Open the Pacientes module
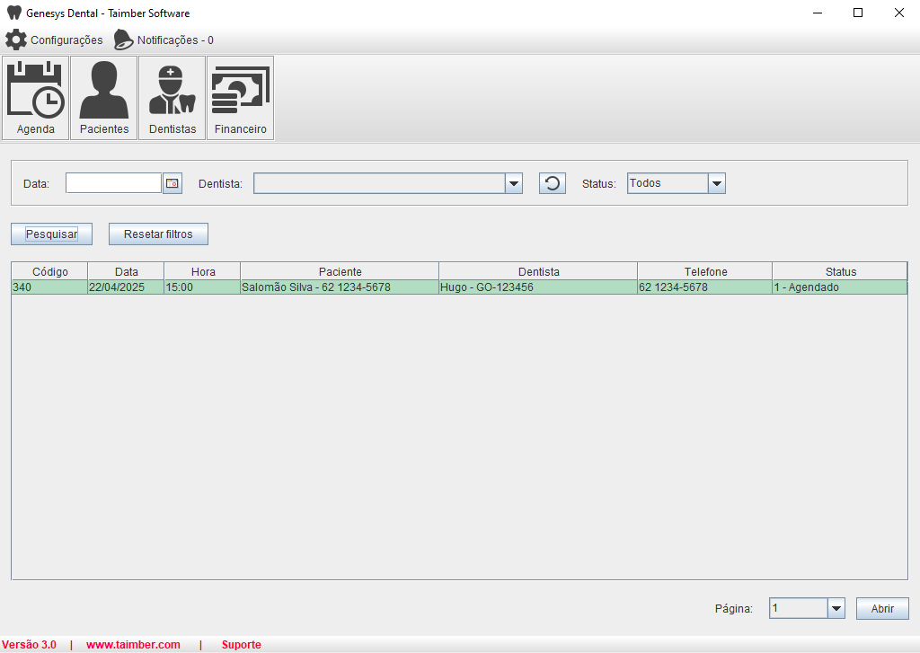 [x=104, y=98]
